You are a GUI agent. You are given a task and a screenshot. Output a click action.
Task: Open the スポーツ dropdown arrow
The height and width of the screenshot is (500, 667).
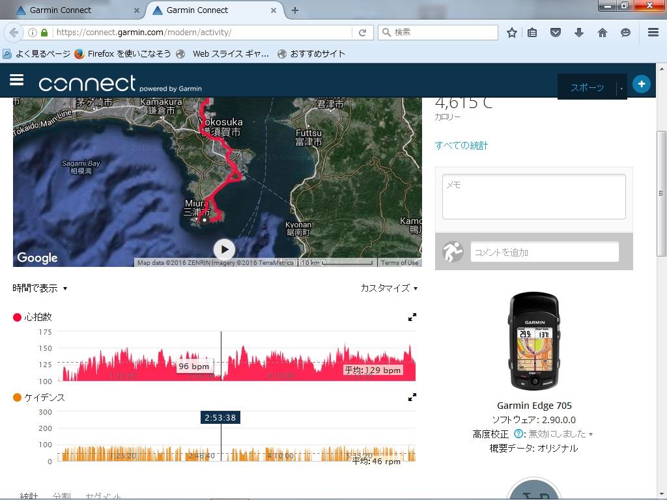[x=621, y=89]
